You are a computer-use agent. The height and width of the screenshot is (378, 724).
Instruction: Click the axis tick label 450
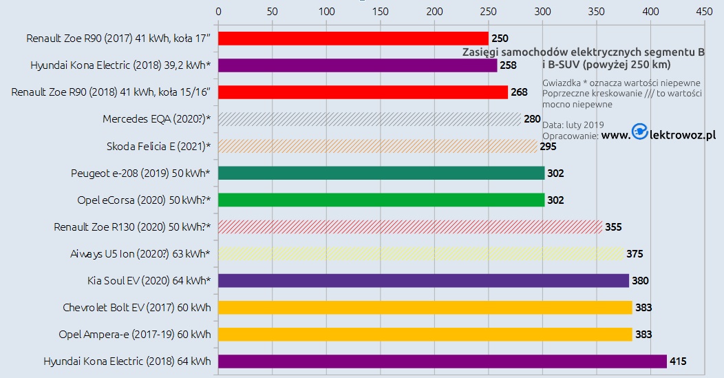coord(705,12)
